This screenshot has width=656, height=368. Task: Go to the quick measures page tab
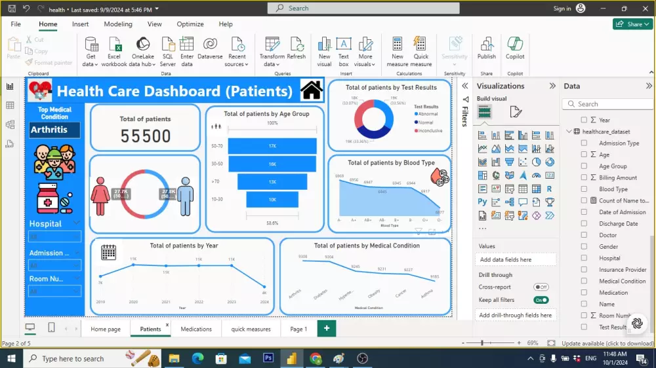pos(251,329)
